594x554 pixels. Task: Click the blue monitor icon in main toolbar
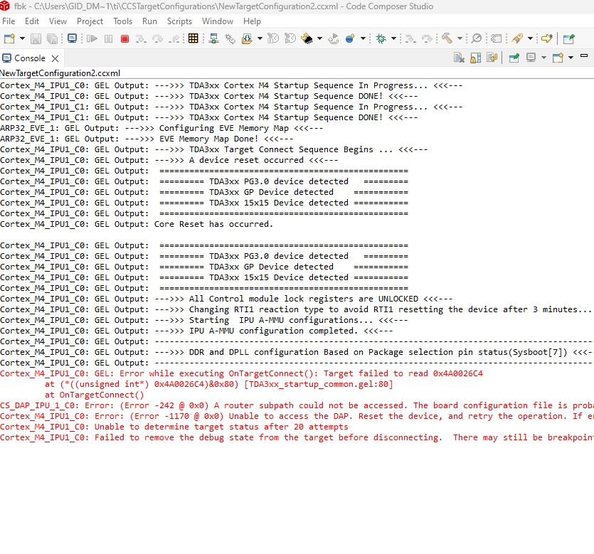(x=72, y=38)
